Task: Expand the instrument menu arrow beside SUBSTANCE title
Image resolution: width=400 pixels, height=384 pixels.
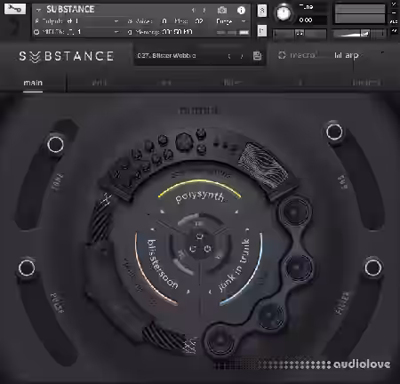Action: coord(38,10)
